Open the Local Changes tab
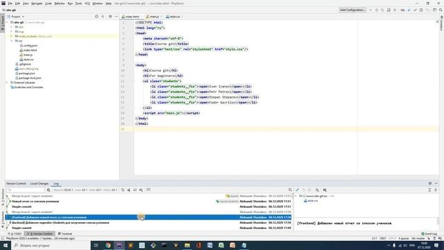444x250 pixels. (40, 183)
